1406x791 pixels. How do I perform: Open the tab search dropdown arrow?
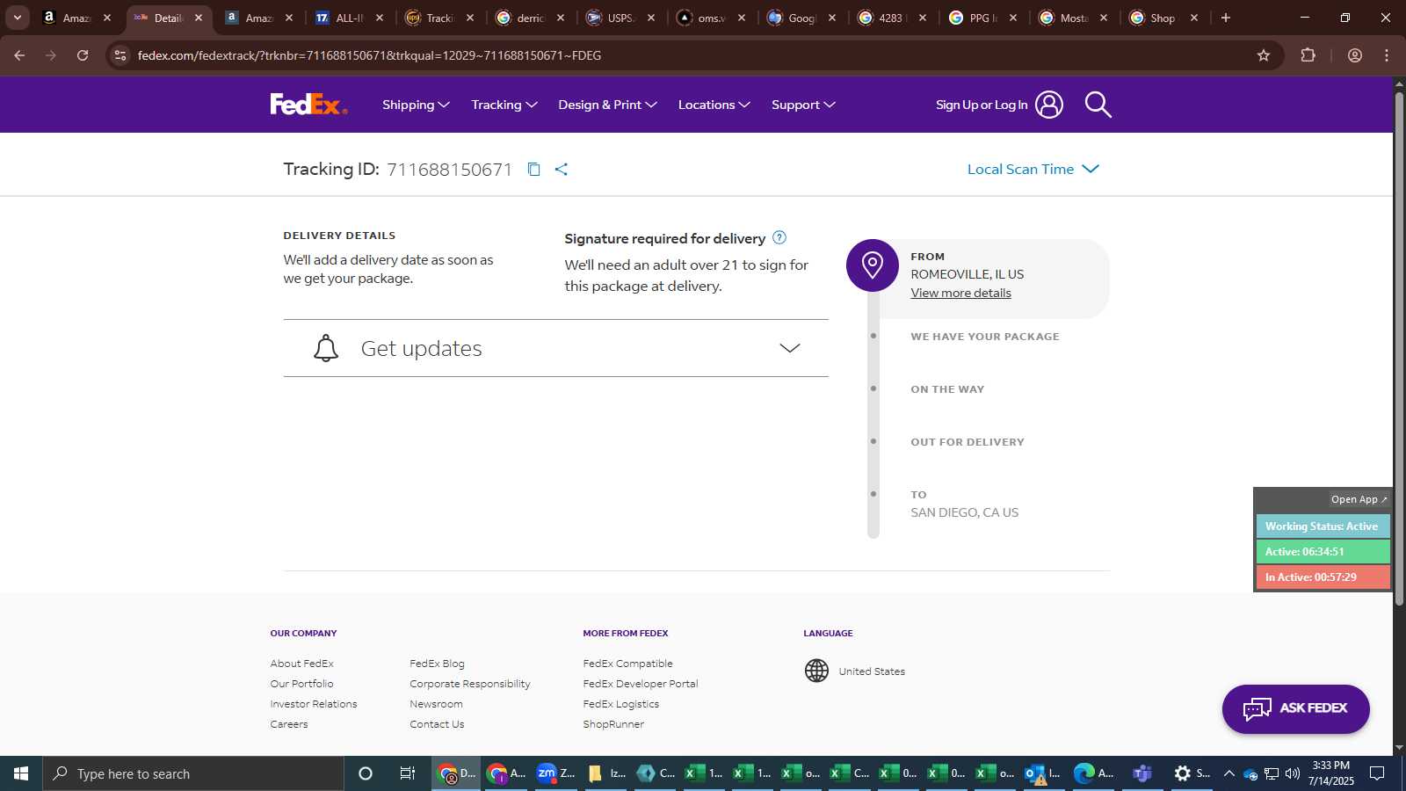(x=17, y=18)
